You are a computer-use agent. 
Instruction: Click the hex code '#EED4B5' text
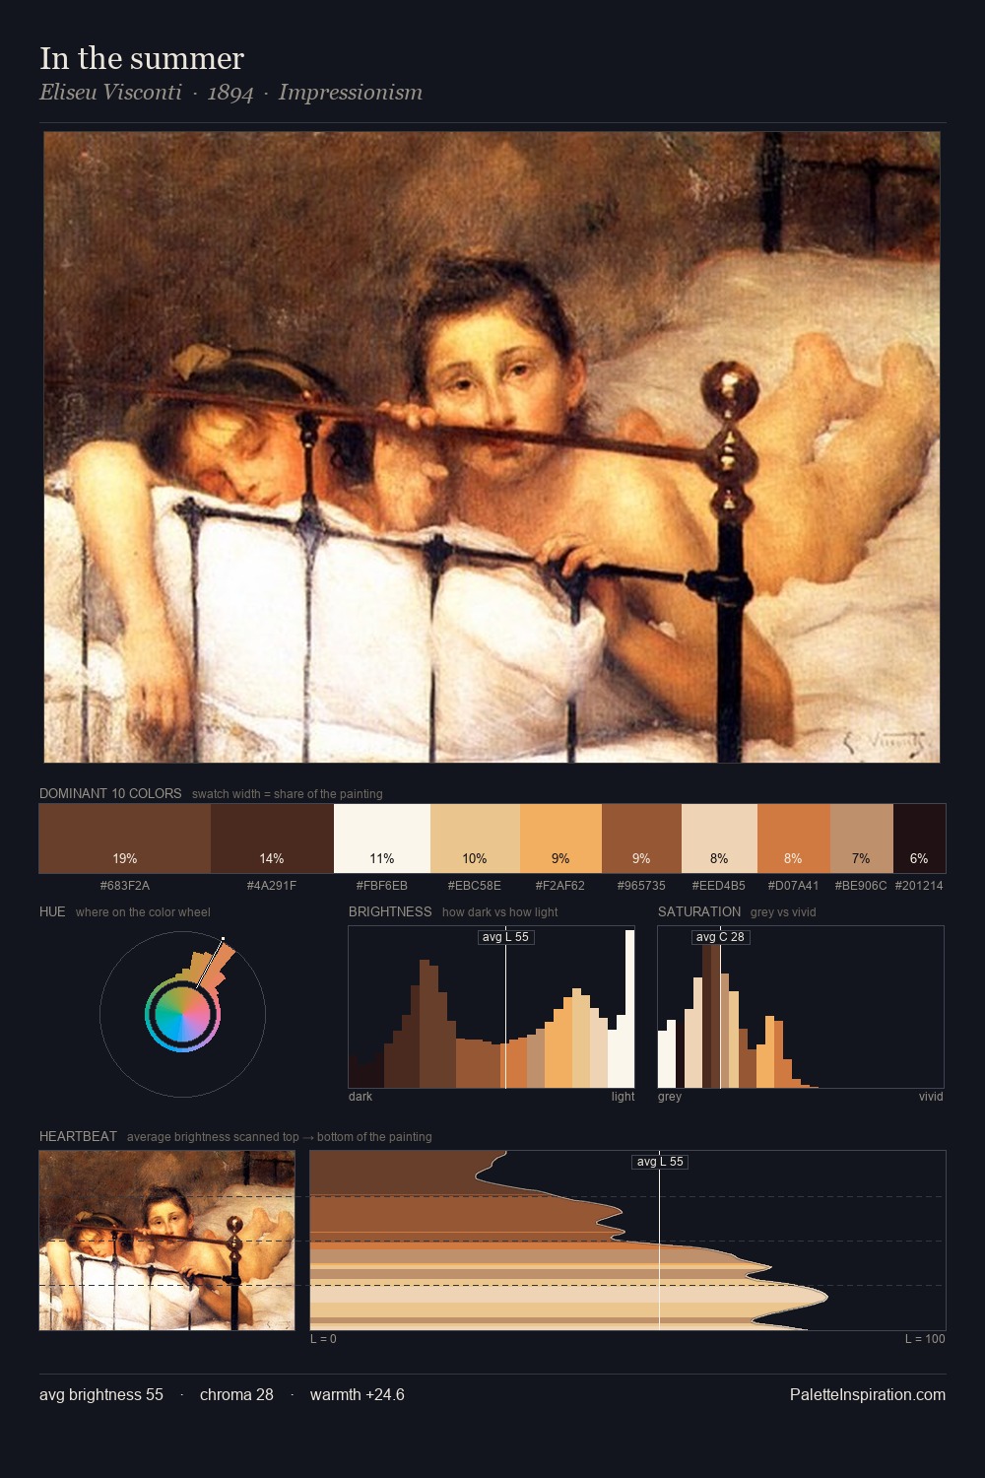(719, 886)
